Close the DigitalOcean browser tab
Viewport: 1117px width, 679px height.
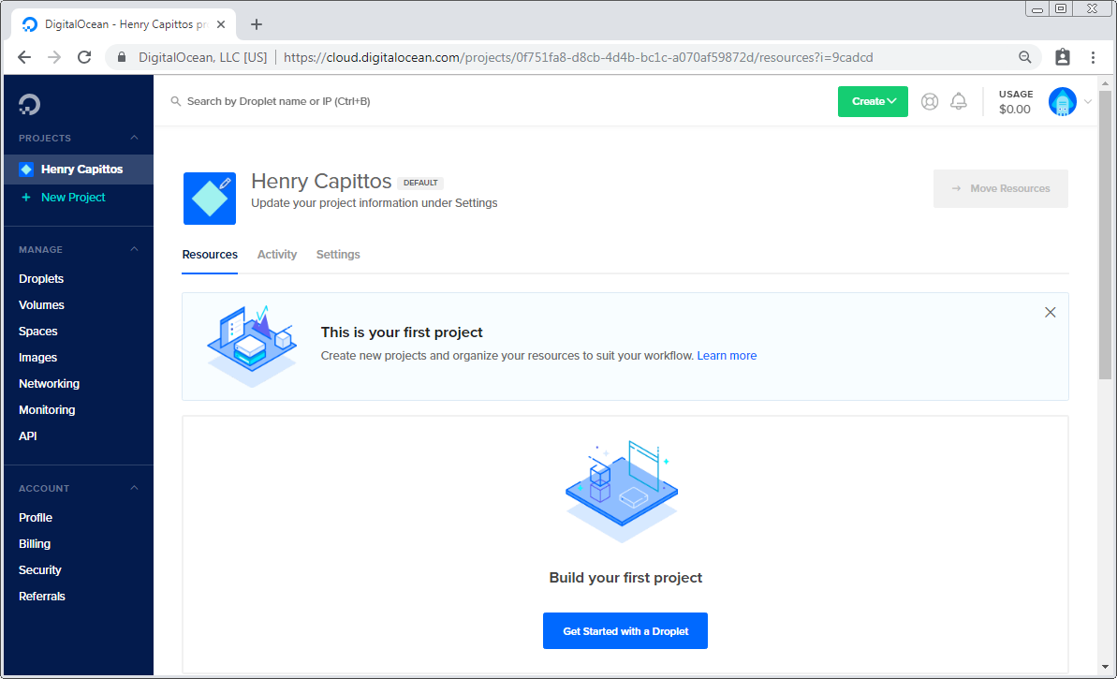(x=221, y=24)
